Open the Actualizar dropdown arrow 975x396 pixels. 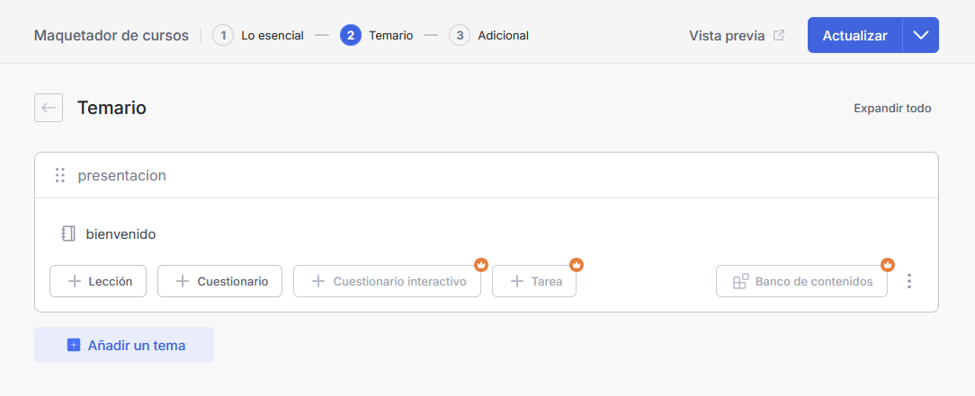(920, 36)
